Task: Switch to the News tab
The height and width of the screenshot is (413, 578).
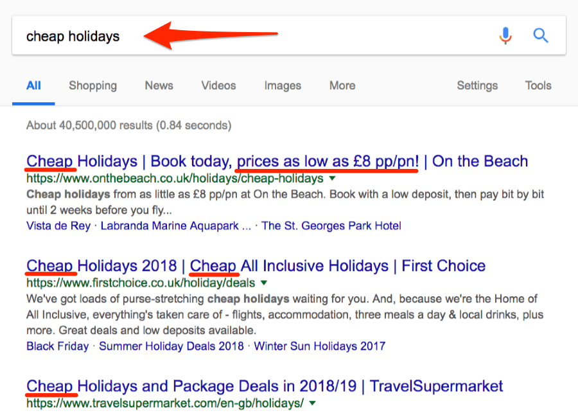Action: 159,85
